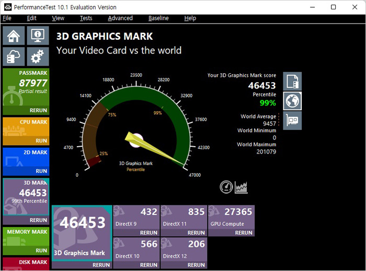Select the DirectX 9 result tile

(x=136, y=217)
